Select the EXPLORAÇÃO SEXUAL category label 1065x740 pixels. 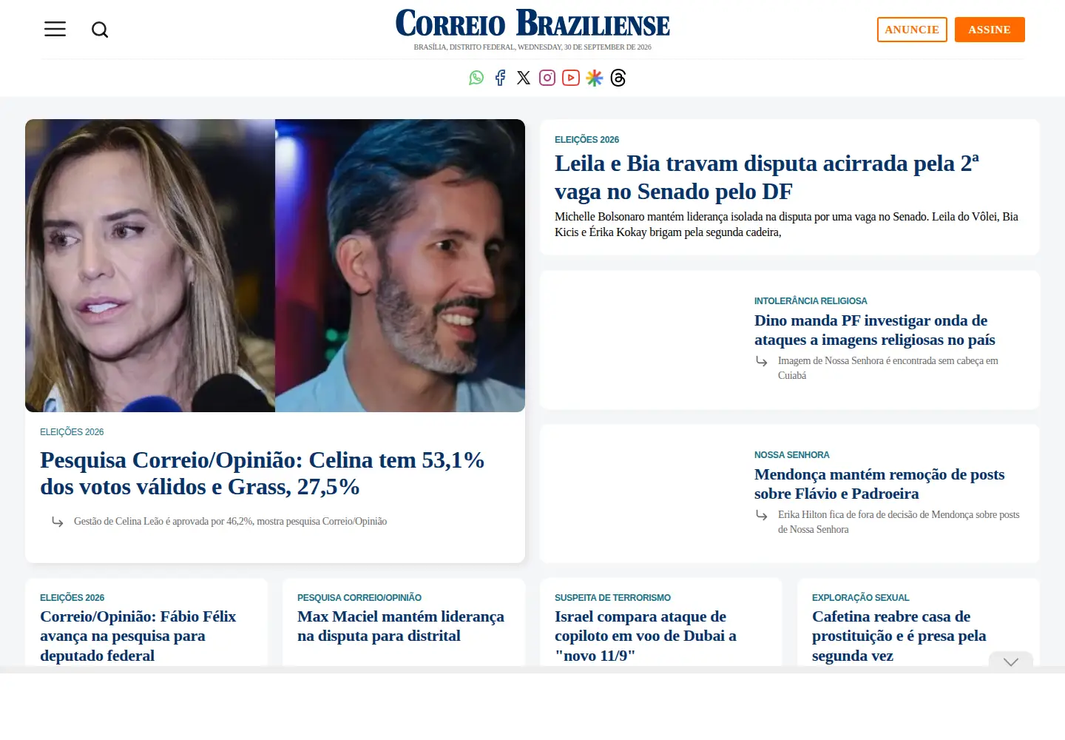pos(861,598)
